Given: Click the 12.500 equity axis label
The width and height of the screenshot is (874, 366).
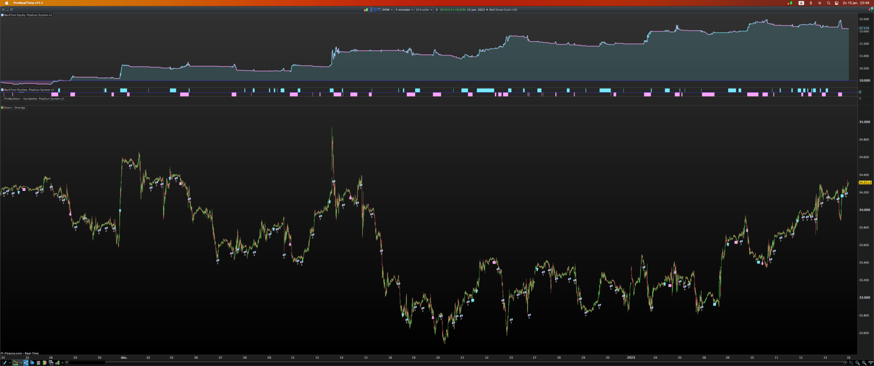Looking at the screenshot, I should [x=864, y=19].
